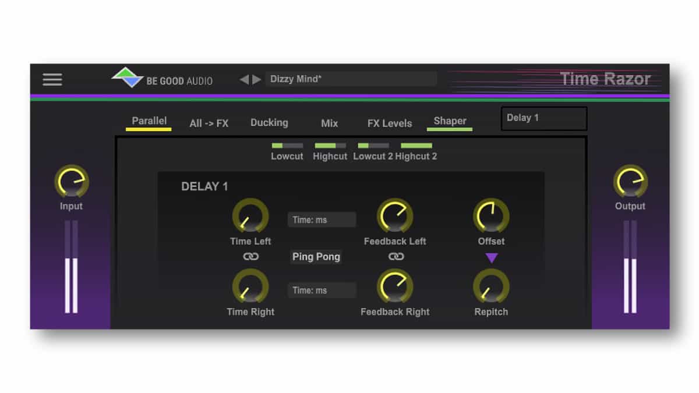The width and height of the screenshot is (699, 393).
Task: Select the Parallel tab
Action: tap(149, 121)
